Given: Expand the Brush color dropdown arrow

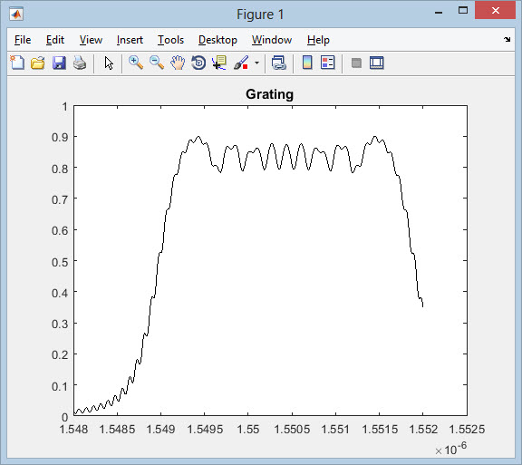Looking at the screenshot, I should tap(256, 63).
